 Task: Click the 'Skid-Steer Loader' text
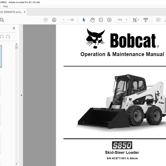point(122,152)
